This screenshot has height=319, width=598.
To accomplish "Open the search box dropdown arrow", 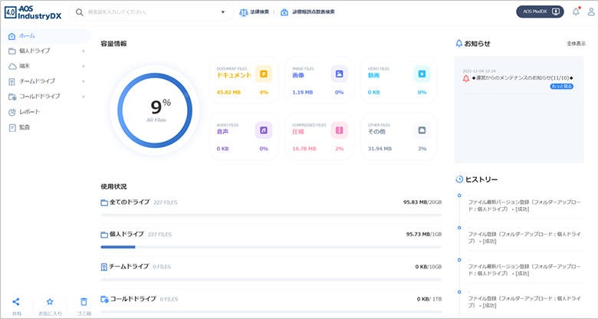I will click(x=223, y=12).
